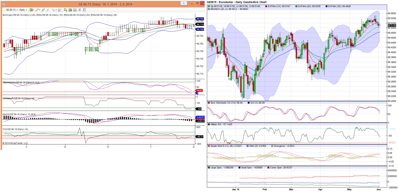Click the Jan 14 label on right time axis

click(236, 190)
